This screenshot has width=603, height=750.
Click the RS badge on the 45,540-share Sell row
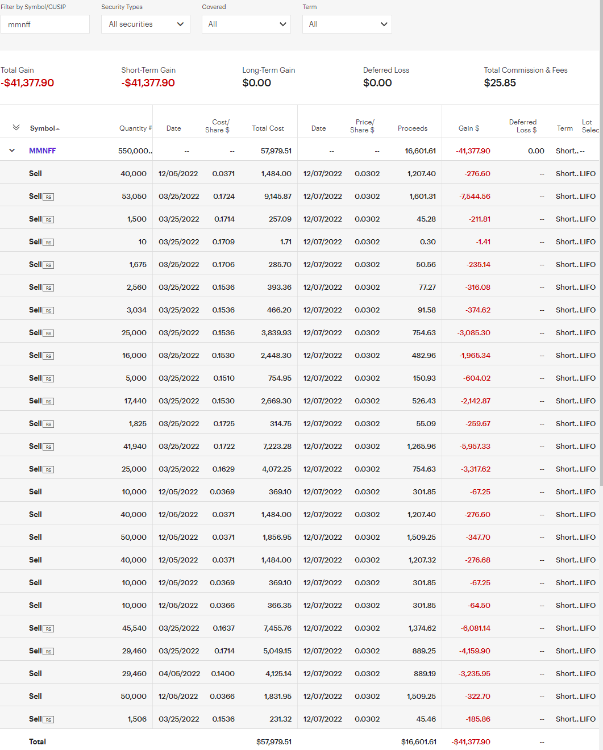coord(49,629)
